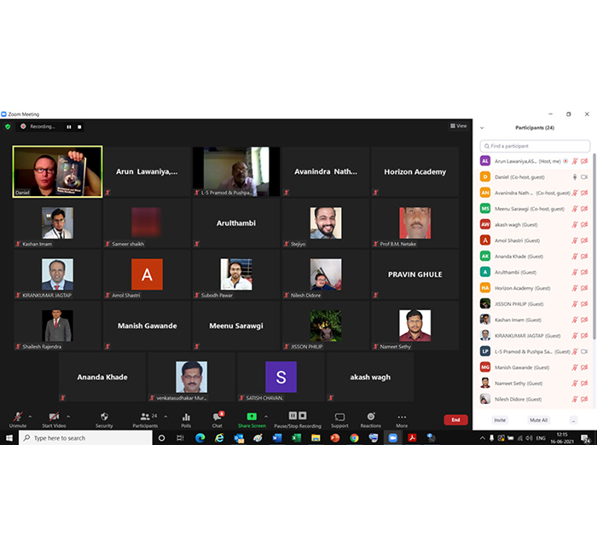Click the Mute All button
597x554 pixels.
[538, 420]
